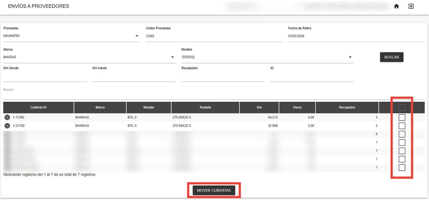Click tire icon beside 1-11392
Screen dimensions: 429x200
click(x=7, y=117)
